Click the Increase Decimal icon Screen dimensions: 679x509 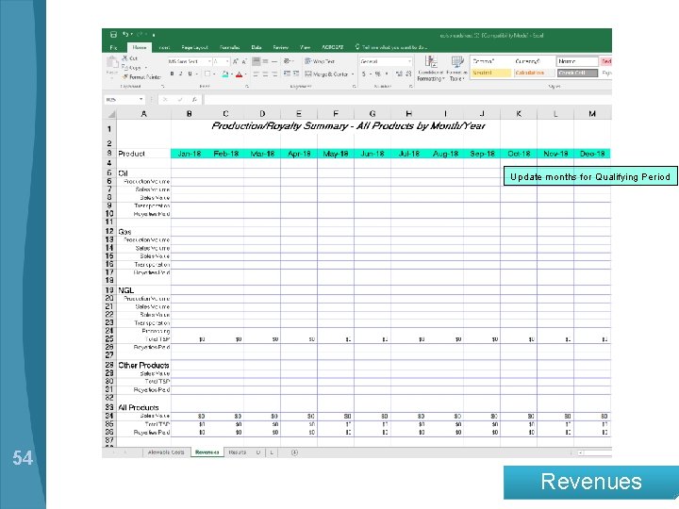(399, 74)
